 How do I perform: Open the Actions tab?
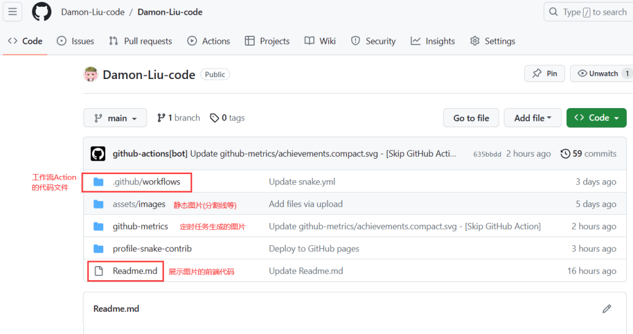tap(209, 41)
